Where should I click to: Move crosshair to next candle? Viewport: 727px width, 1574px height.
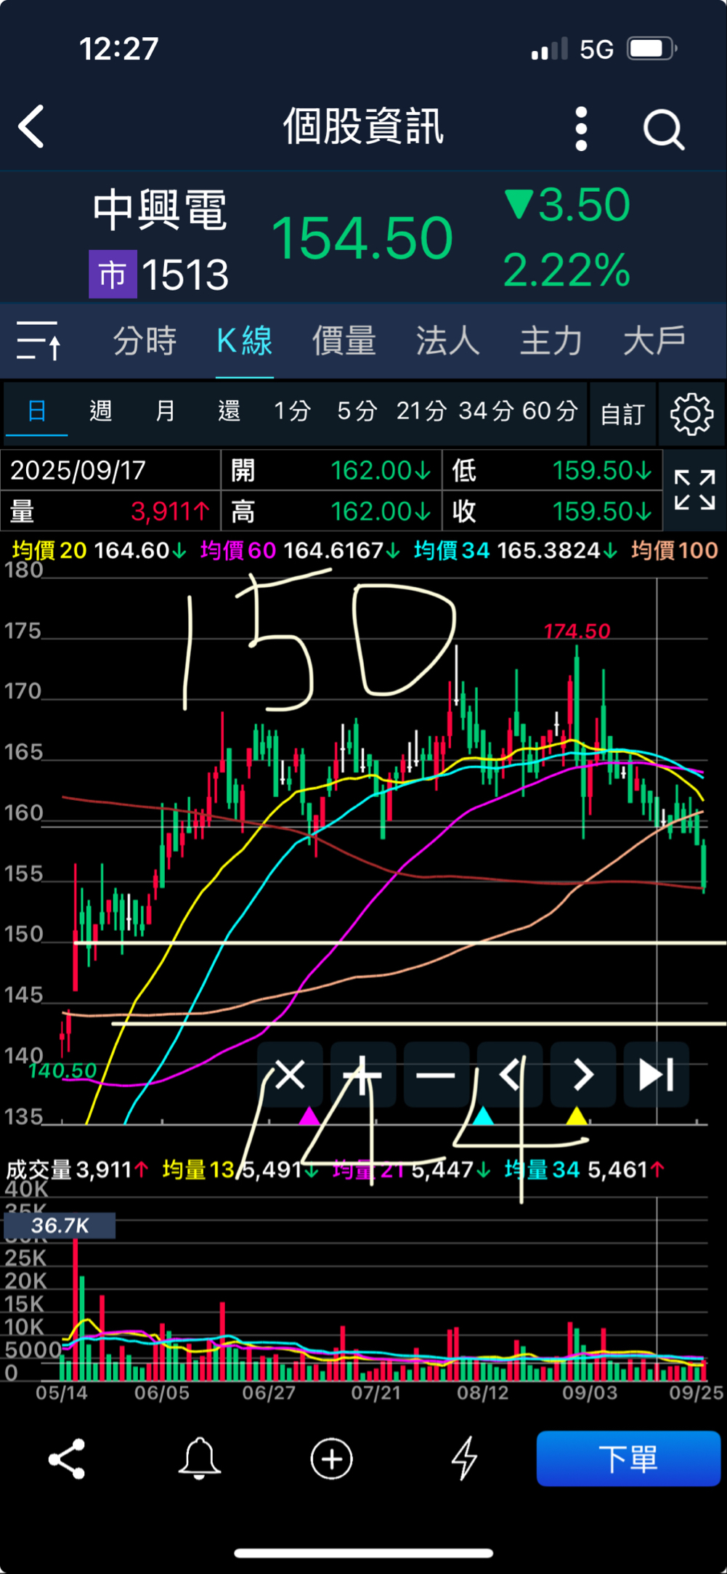click(x=583, y=1075)
